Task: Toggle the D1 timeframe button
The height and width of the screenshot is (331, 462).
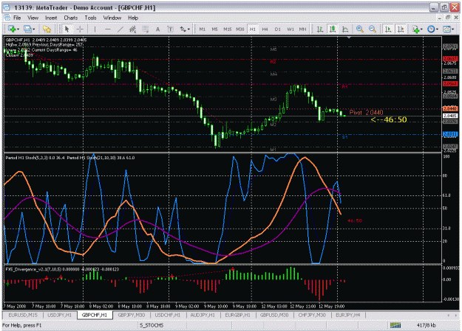Action: coord(277,29)
